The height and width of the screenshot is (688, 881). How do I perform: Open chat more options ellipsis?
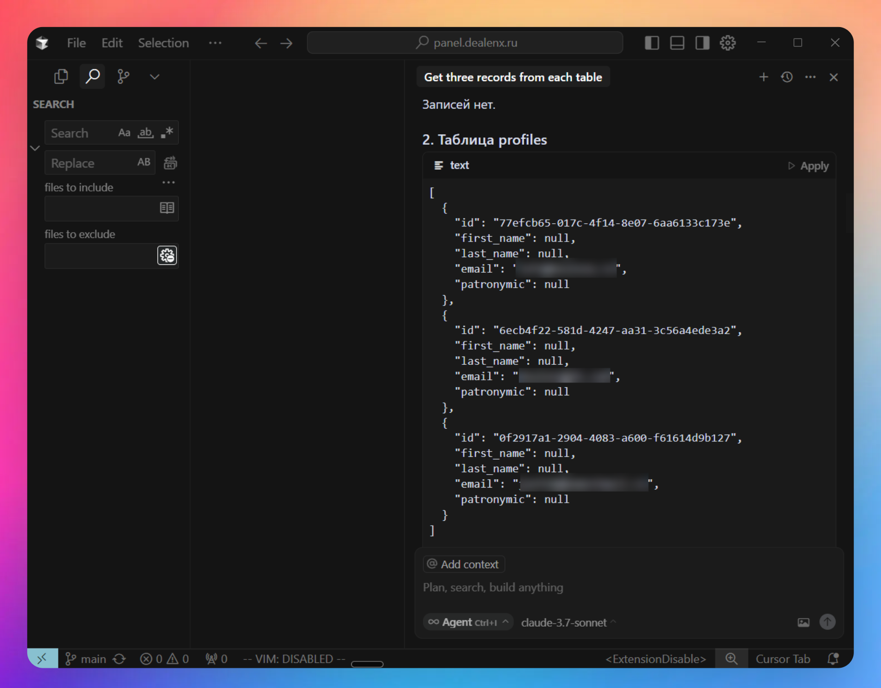[810, 77]
